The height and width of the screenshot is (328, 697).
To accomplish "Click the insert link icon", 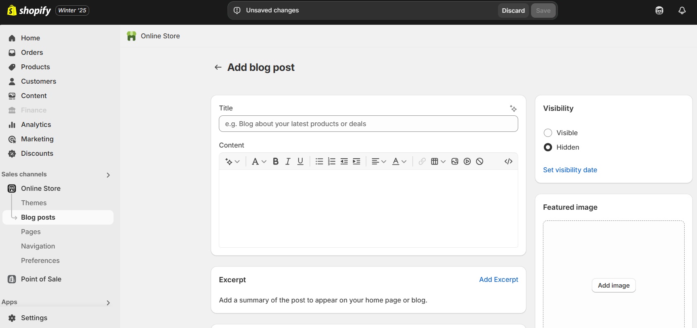I will tap(422, 162).
